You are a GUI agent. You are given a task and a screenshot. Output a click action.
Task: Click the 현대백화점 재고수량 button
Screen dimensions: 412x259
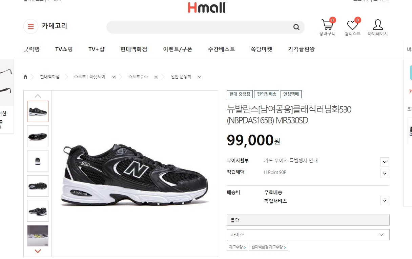268,247
